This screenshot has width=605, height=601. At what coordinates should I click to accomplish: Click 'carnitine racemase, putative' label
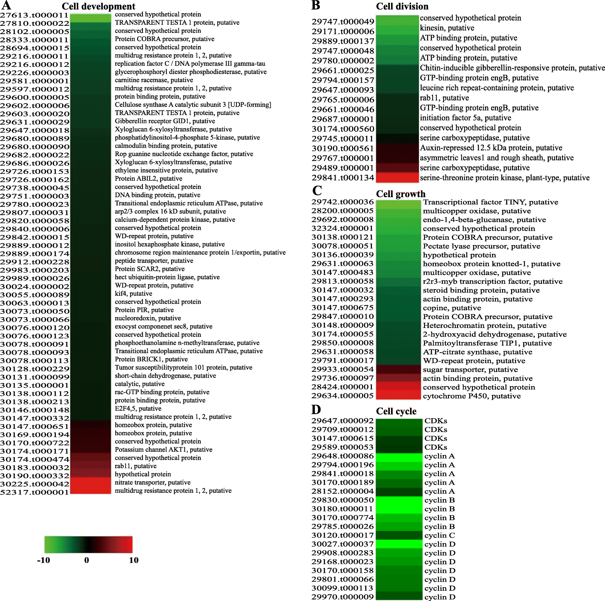point(154,80)
